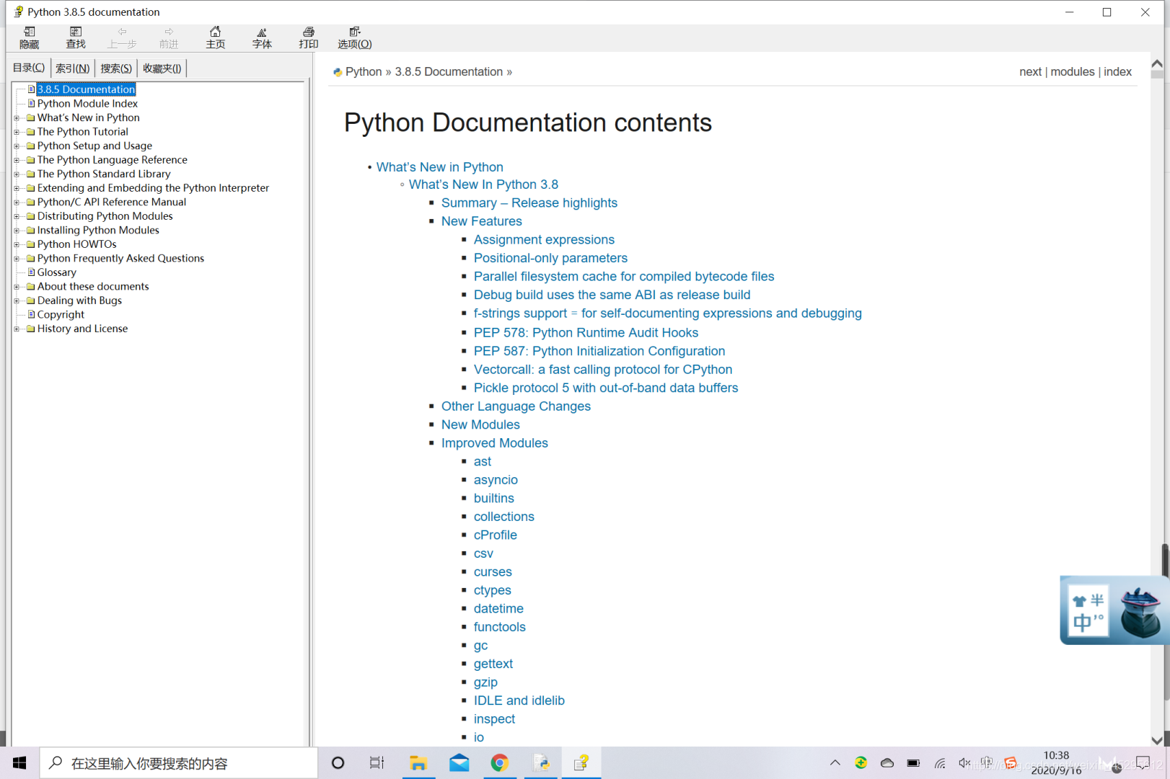1170x779 pixels.
Task: Expand The Python Standard Library tree node
Action: [17, 174]
